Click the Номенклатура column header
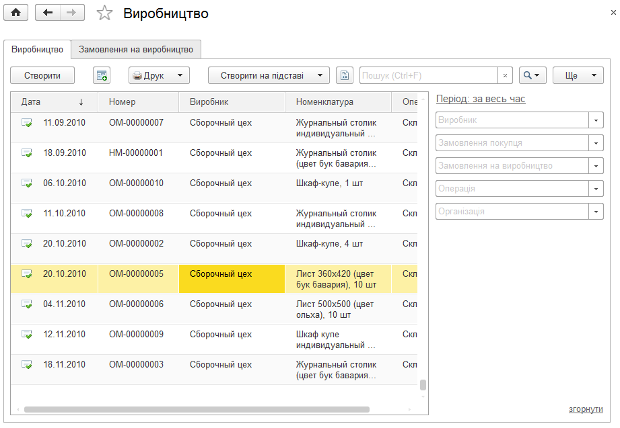Viewport: 620px width, 428px height. [338, 102]
